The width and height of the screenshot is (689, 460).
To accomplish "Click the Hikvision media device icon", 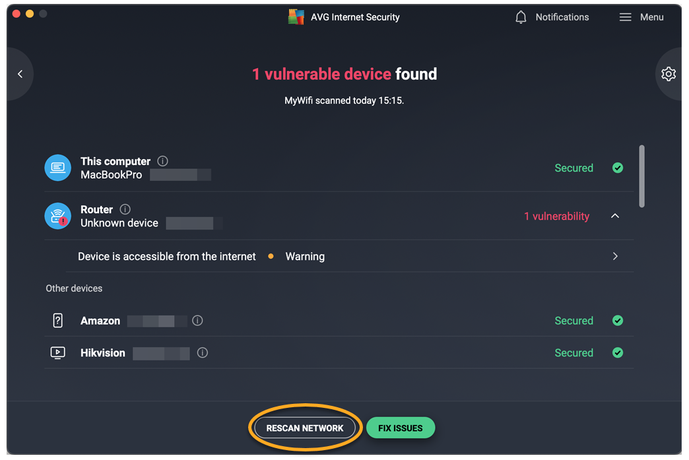I will coord(58,353).
